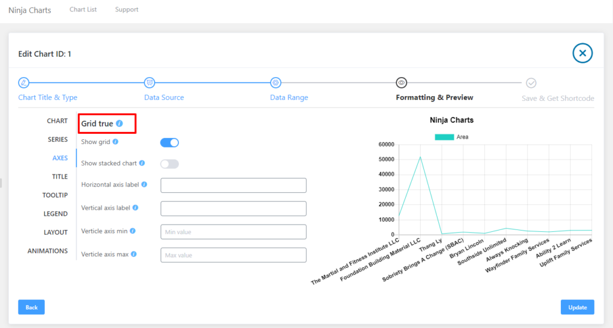Open Chart List in top navigation
Image resolution: width=613 pixels, height=328 pixels.
pos(83,10)
